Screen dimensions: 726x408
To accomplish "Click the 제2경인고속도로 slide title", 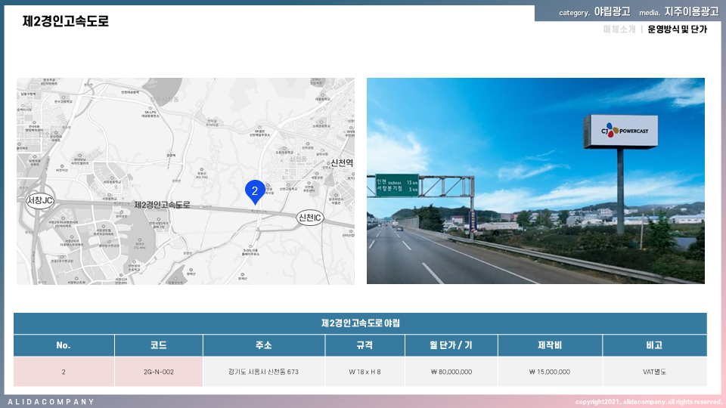I will pyautogui.click(x=66, y=21).
